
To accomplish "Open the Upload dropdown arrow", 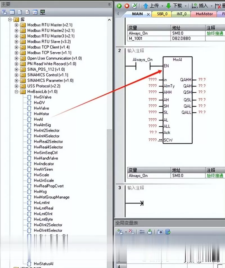I will 162,6.
